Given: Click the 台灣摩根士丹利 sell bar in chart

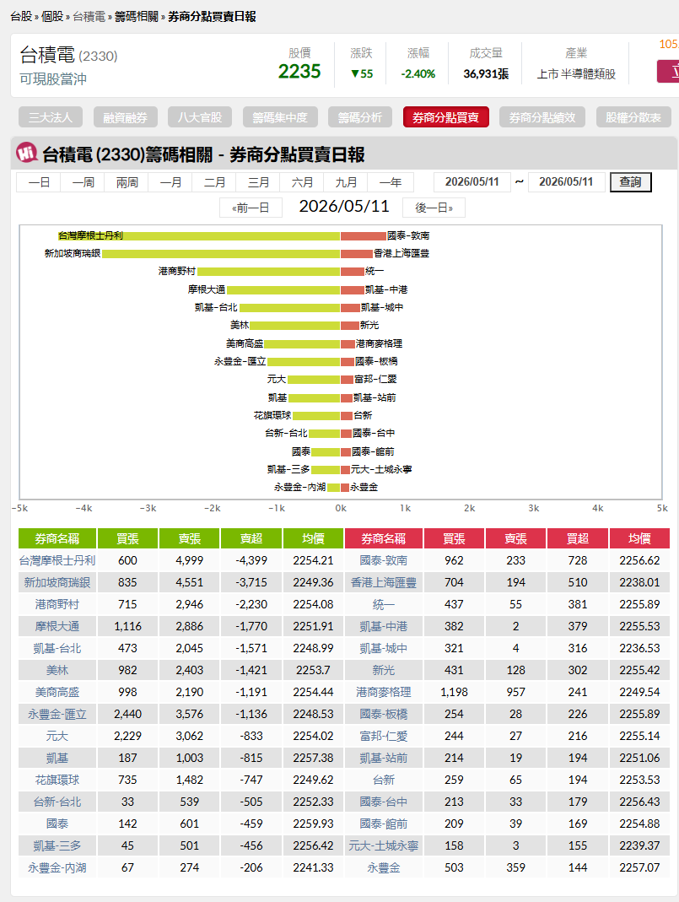Looking at the screenshot, I should pyautogui.click(x=200, y=236).
